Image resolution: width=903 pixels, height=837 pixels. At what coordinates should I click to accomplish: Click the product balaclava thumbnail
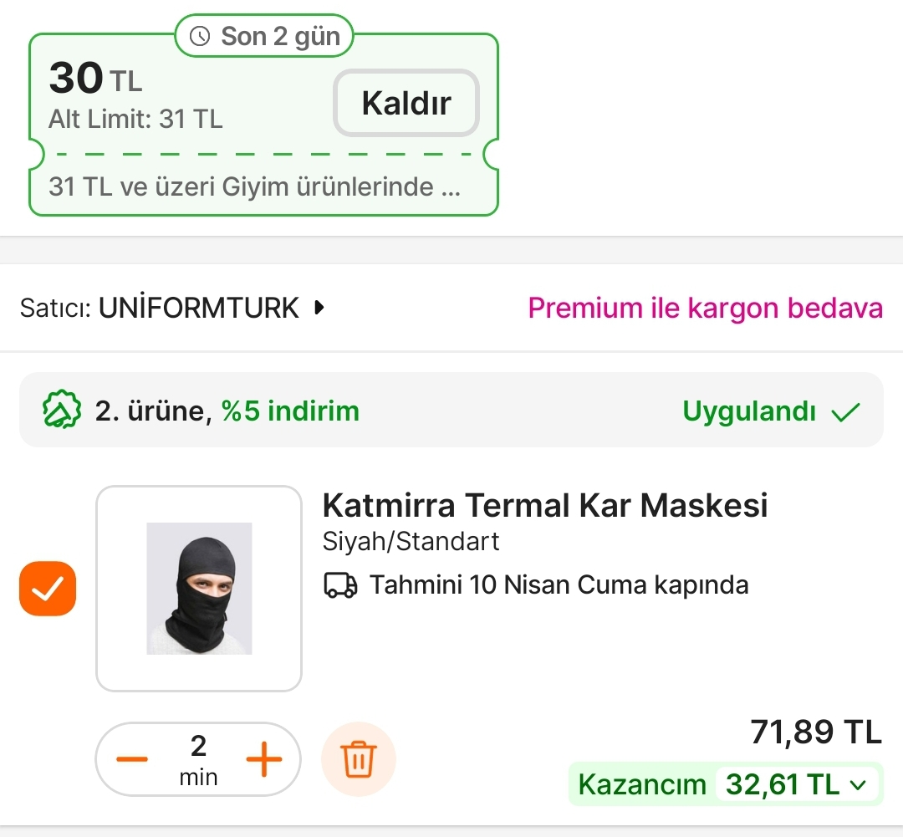point(198,588)
